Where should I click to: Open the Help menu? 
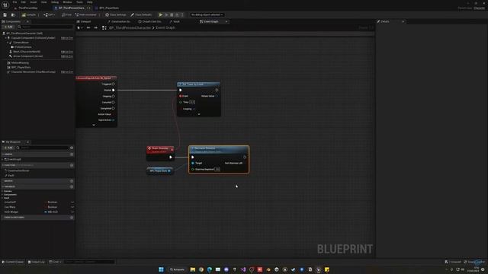pyautogui.click(x=90, y=2)
